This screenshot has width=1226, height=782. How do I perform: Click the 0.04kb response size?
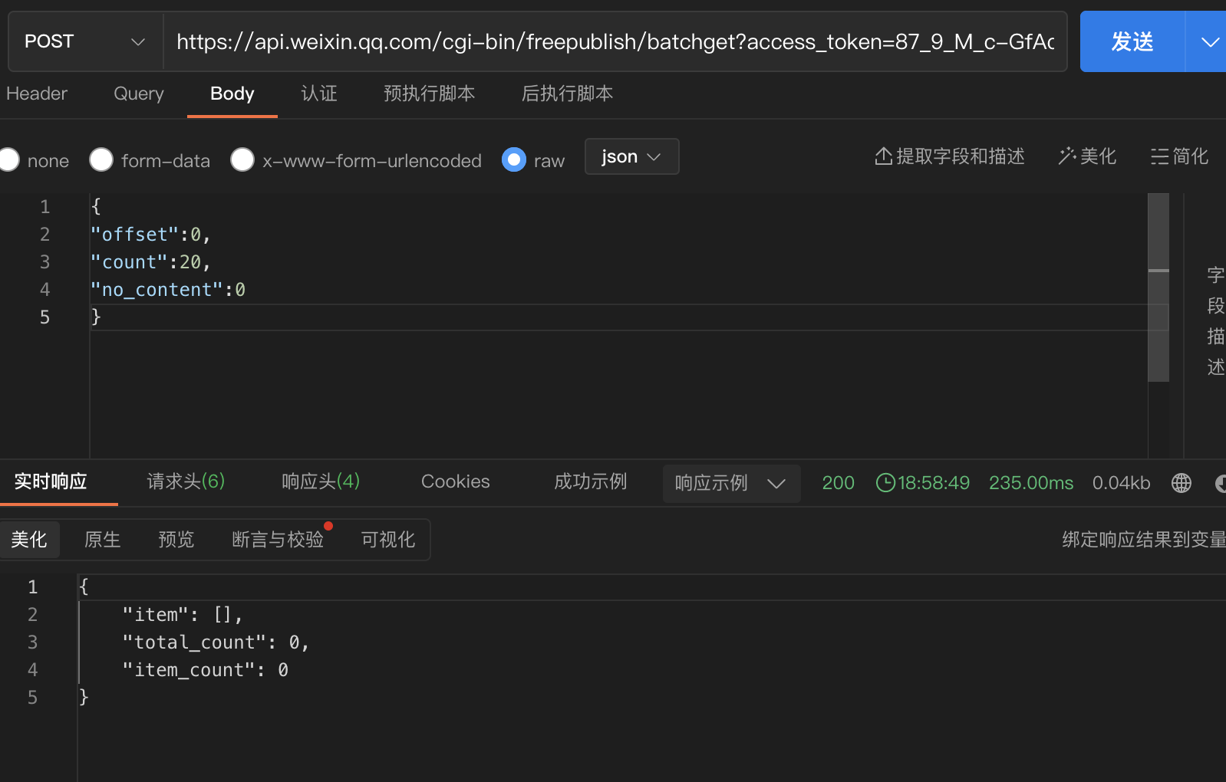[1121, 483]
